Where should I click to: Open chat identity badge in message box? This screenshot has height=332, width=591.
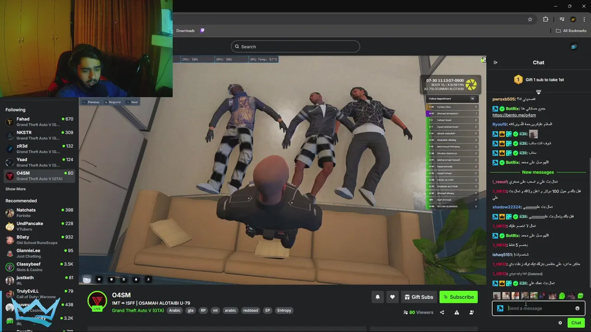point(500,308)
